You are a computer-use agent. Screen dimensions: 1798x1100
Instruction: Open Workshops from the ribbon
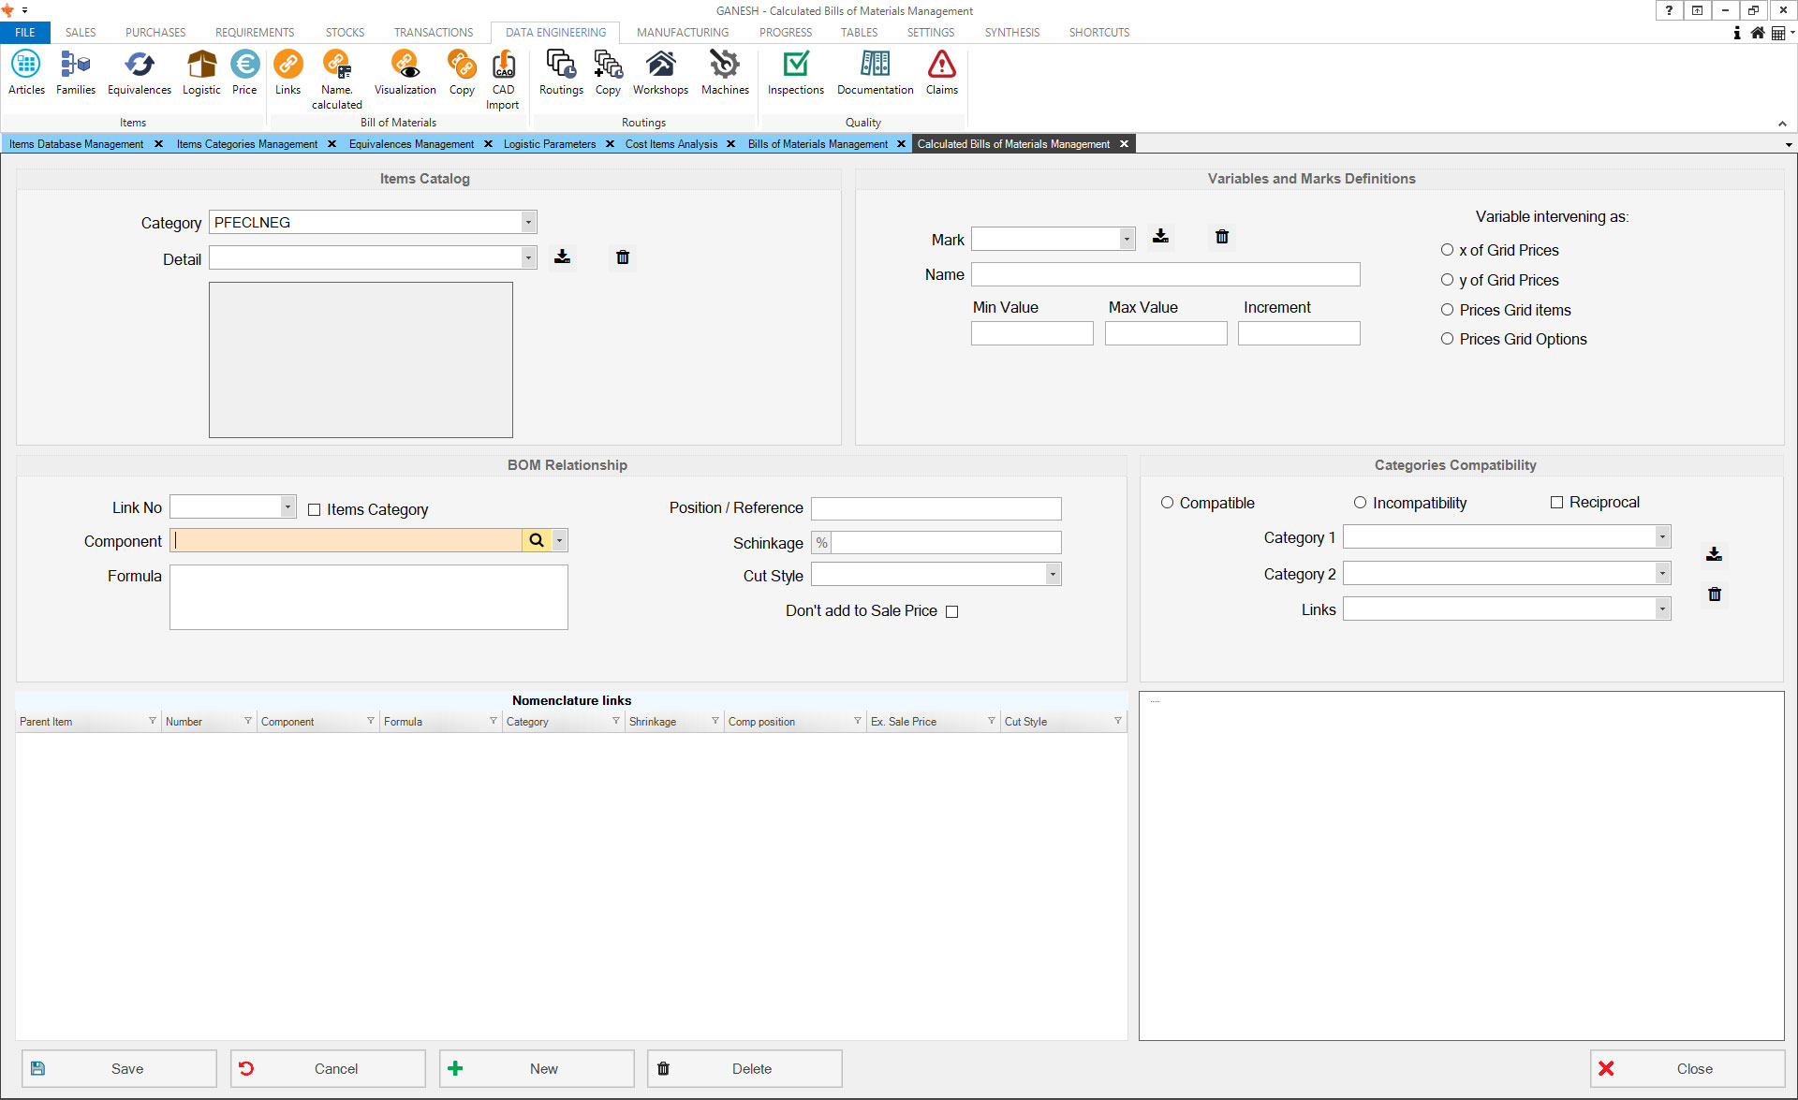coord(660,73)
